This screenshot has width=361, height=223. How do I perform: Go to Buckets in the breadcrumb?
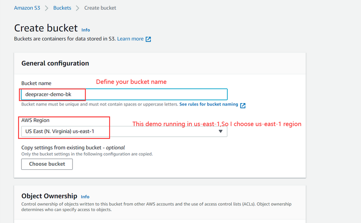(62, 8)
